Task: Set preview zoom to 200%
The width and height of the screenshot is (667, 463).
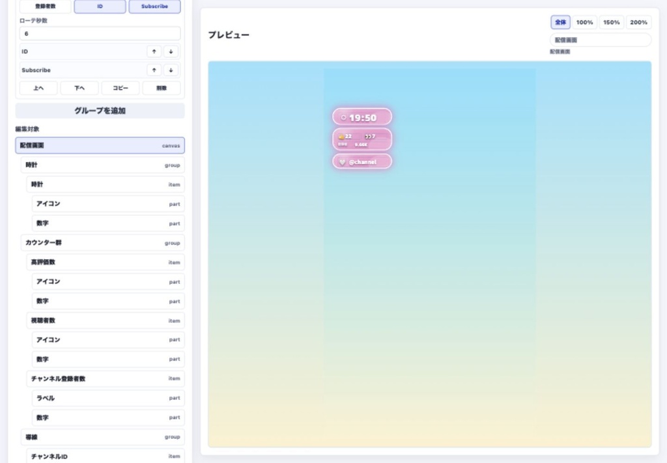Action: (638, 22)
